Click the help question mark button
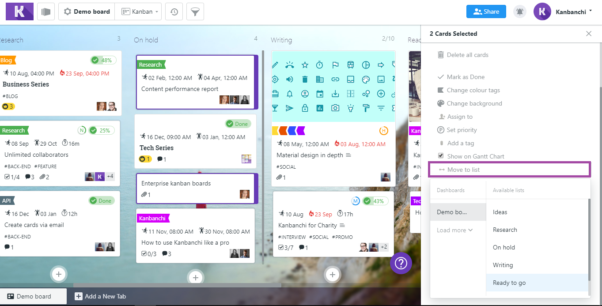Viewport: 602px width, 306px height. click(x=401, y=263)
